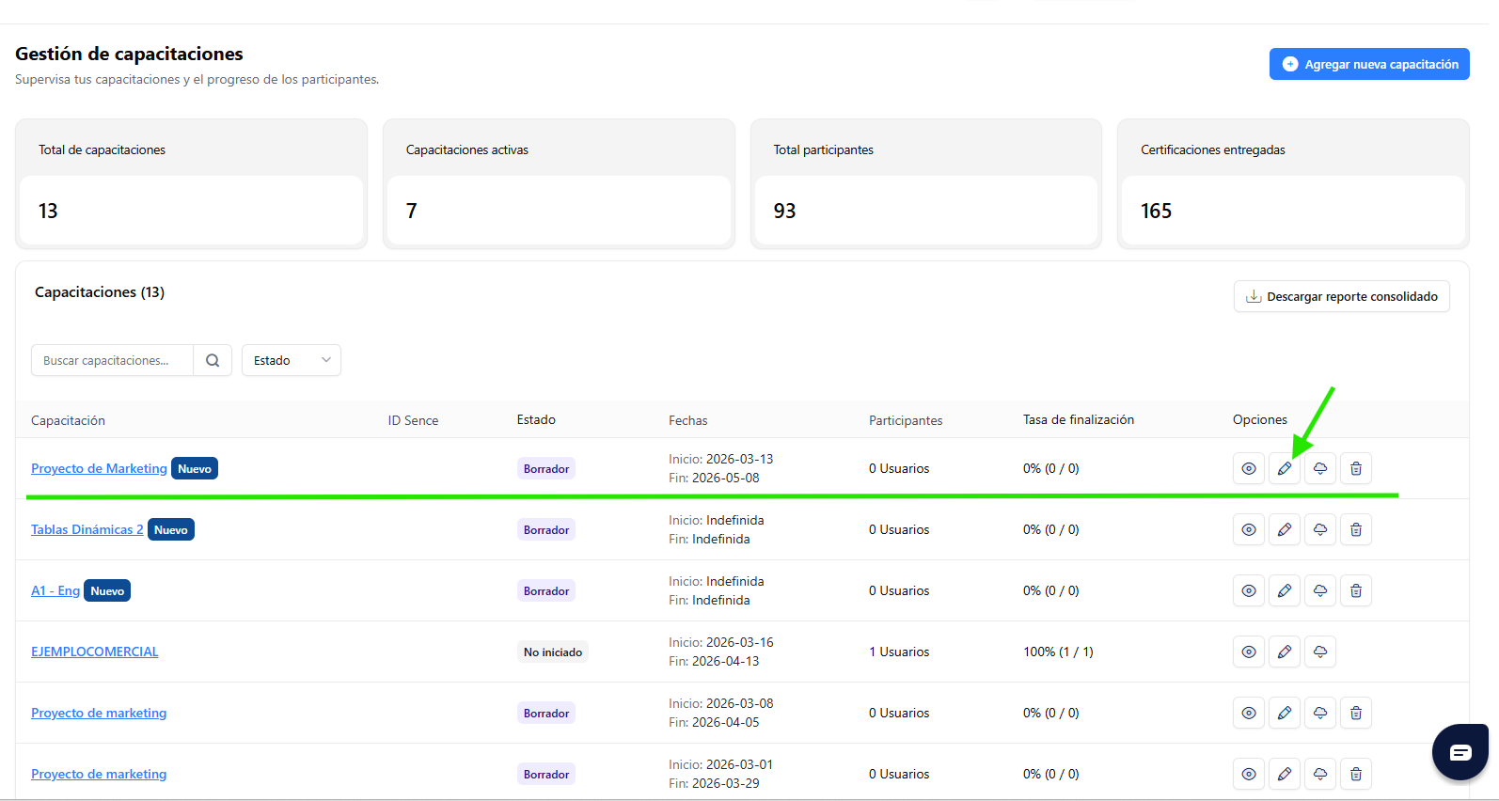The height and width of the screenshot is (801, 1499).
Task: Click the Fin: 2026-04-13 date text
Action: click(714, 661)
